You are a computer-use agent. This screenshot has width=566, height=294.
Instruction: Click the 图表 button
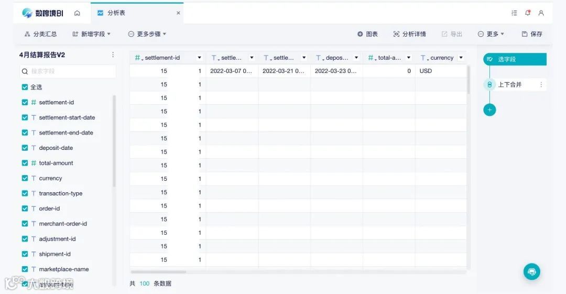(367, 34)
